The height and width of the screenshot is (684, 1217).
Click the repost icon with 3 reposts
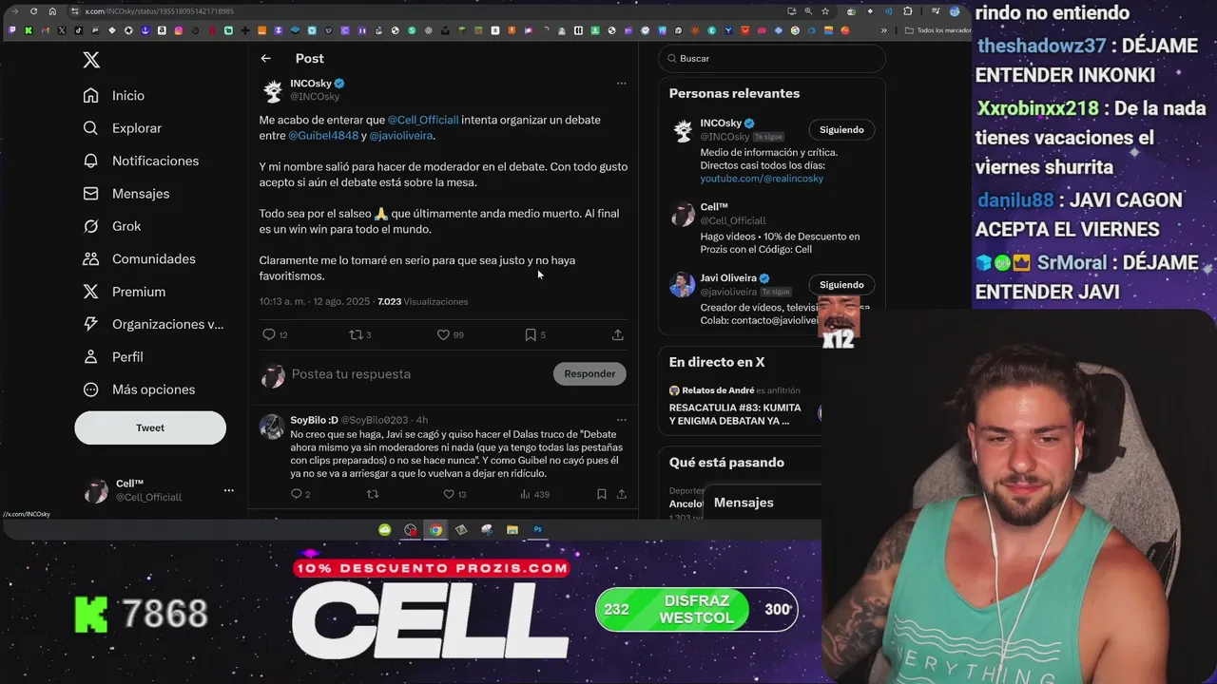click(356, 334)
